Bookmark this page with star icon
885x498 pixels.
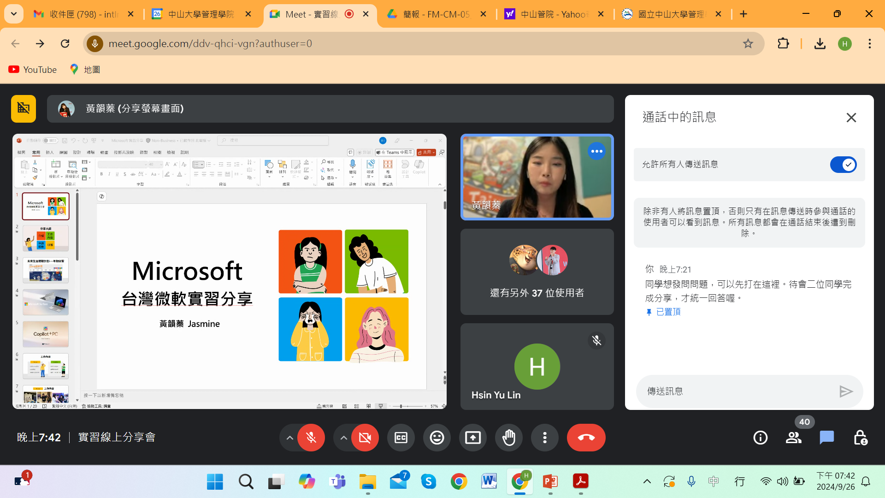click(x=748, y=43)
